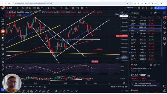Select the NDX watchlist row
This screenshot has width=167, height=94.
tap(145, 24)
